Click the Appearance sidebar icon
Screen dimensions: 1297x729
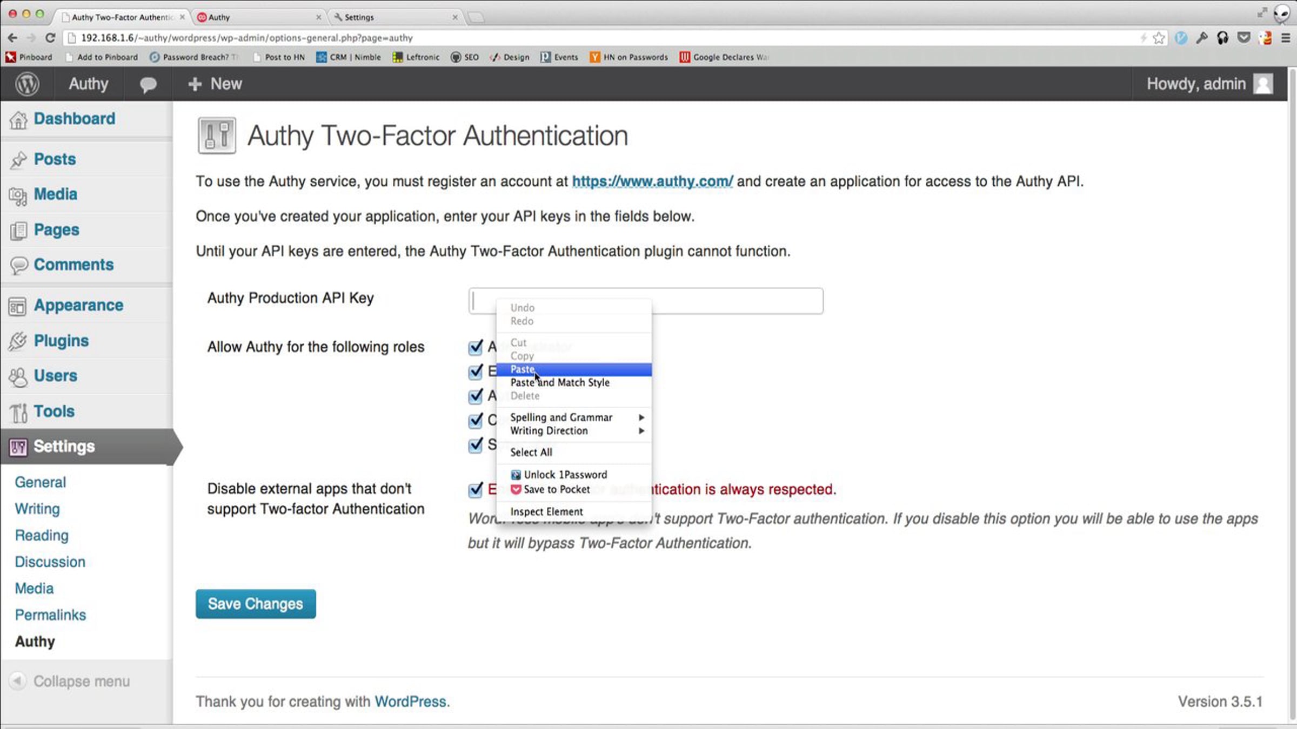[17, 306]
